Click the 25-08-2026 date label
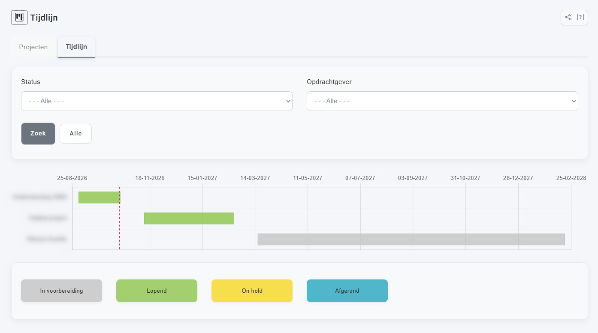This screenshot has width=598, height=333. coord(72,178)
